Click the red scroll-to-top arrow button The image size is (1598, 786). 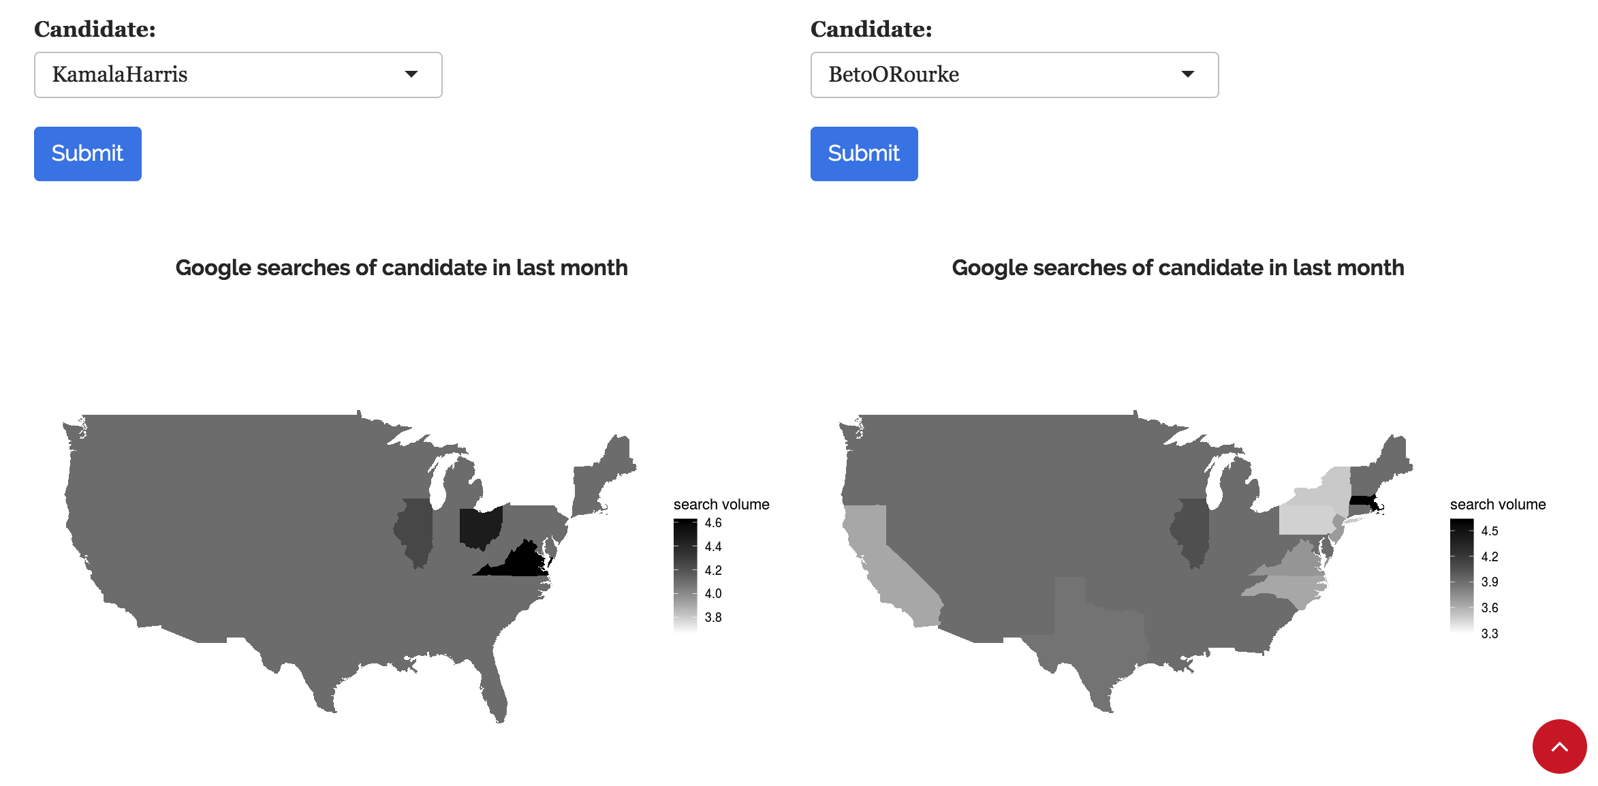point(1558,746)
